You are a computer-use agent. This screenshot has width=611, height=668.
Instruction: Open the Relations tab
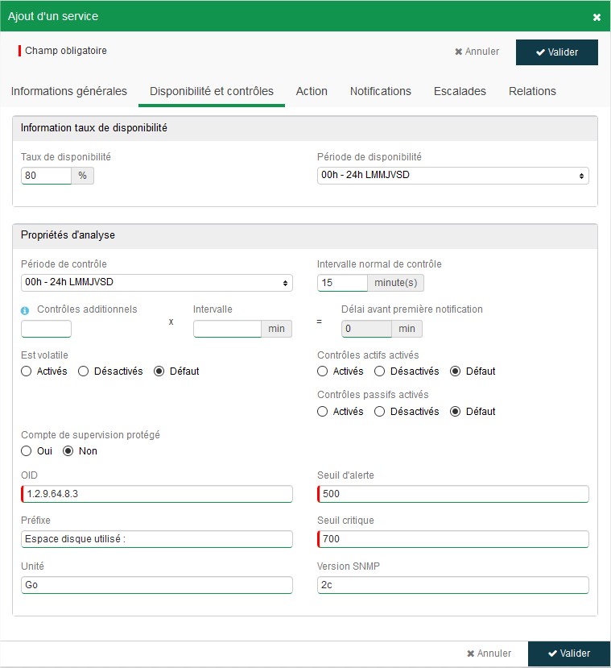coord(532,91)
